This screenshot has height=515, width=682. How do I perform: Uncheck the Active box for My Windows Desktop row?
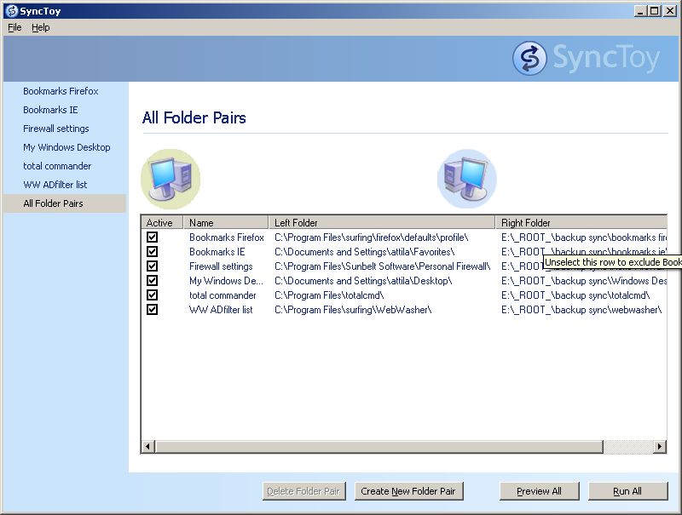(153, 281)
